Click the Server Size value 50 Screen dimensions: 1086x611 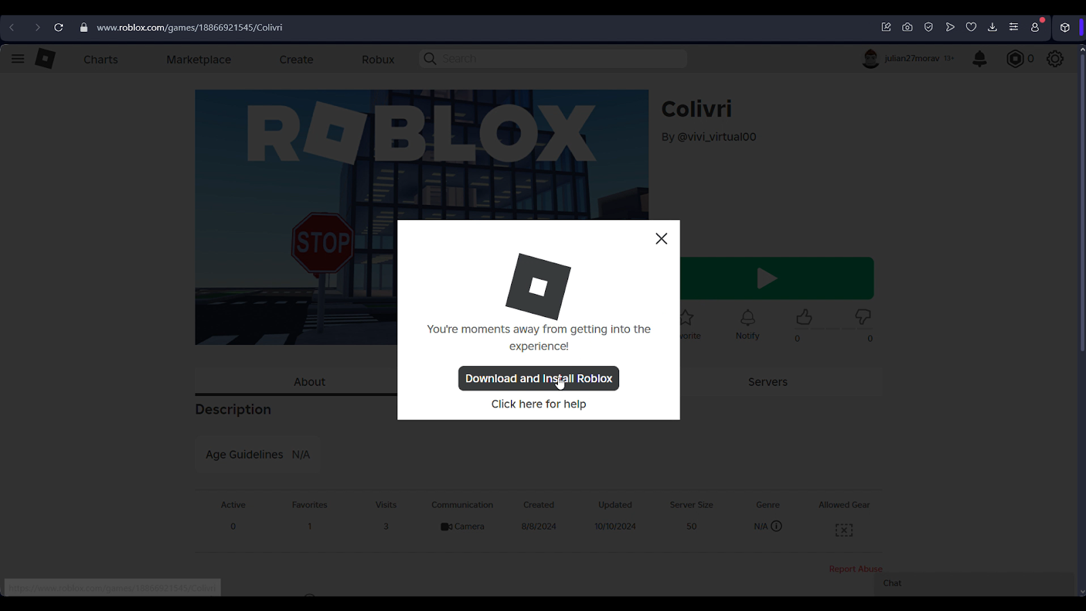coord(692,526)
